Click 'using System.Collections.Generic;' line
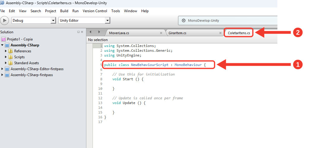 click(x=138, y=51)
